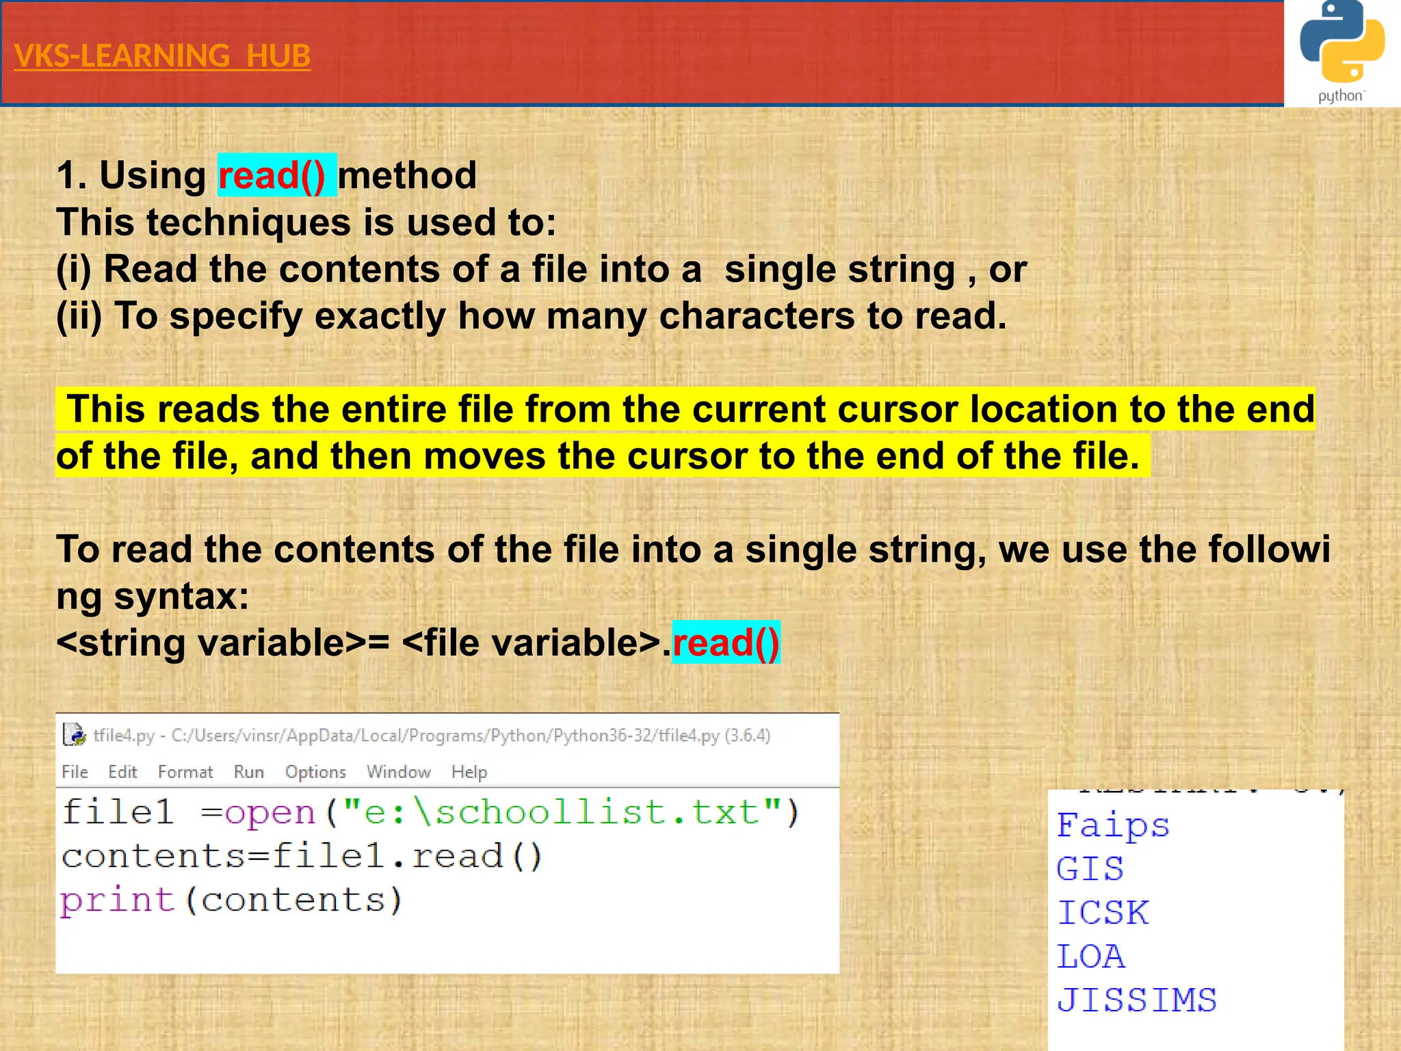1401x1051 pixels.
Task: Click the line '(i) Read the contents of a file'
Action: tap(541, 269)
